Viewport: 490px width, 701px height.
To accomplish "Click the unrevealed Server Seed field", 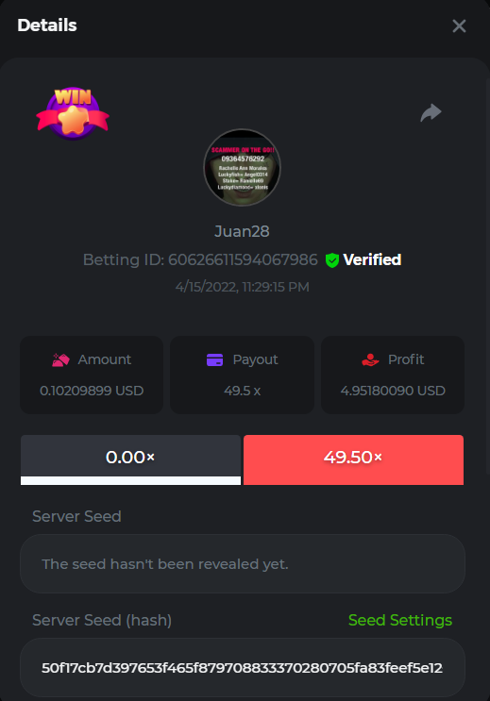I will pyautogui.click(x=243, y=564).
